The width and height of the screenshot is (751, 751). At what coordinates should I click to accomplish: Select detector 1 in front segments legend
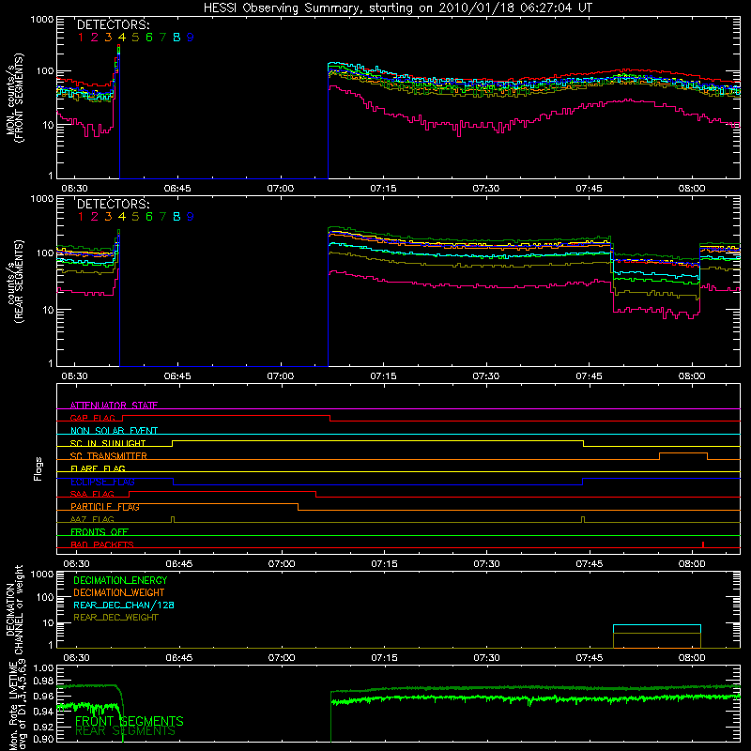coord(81,38)
